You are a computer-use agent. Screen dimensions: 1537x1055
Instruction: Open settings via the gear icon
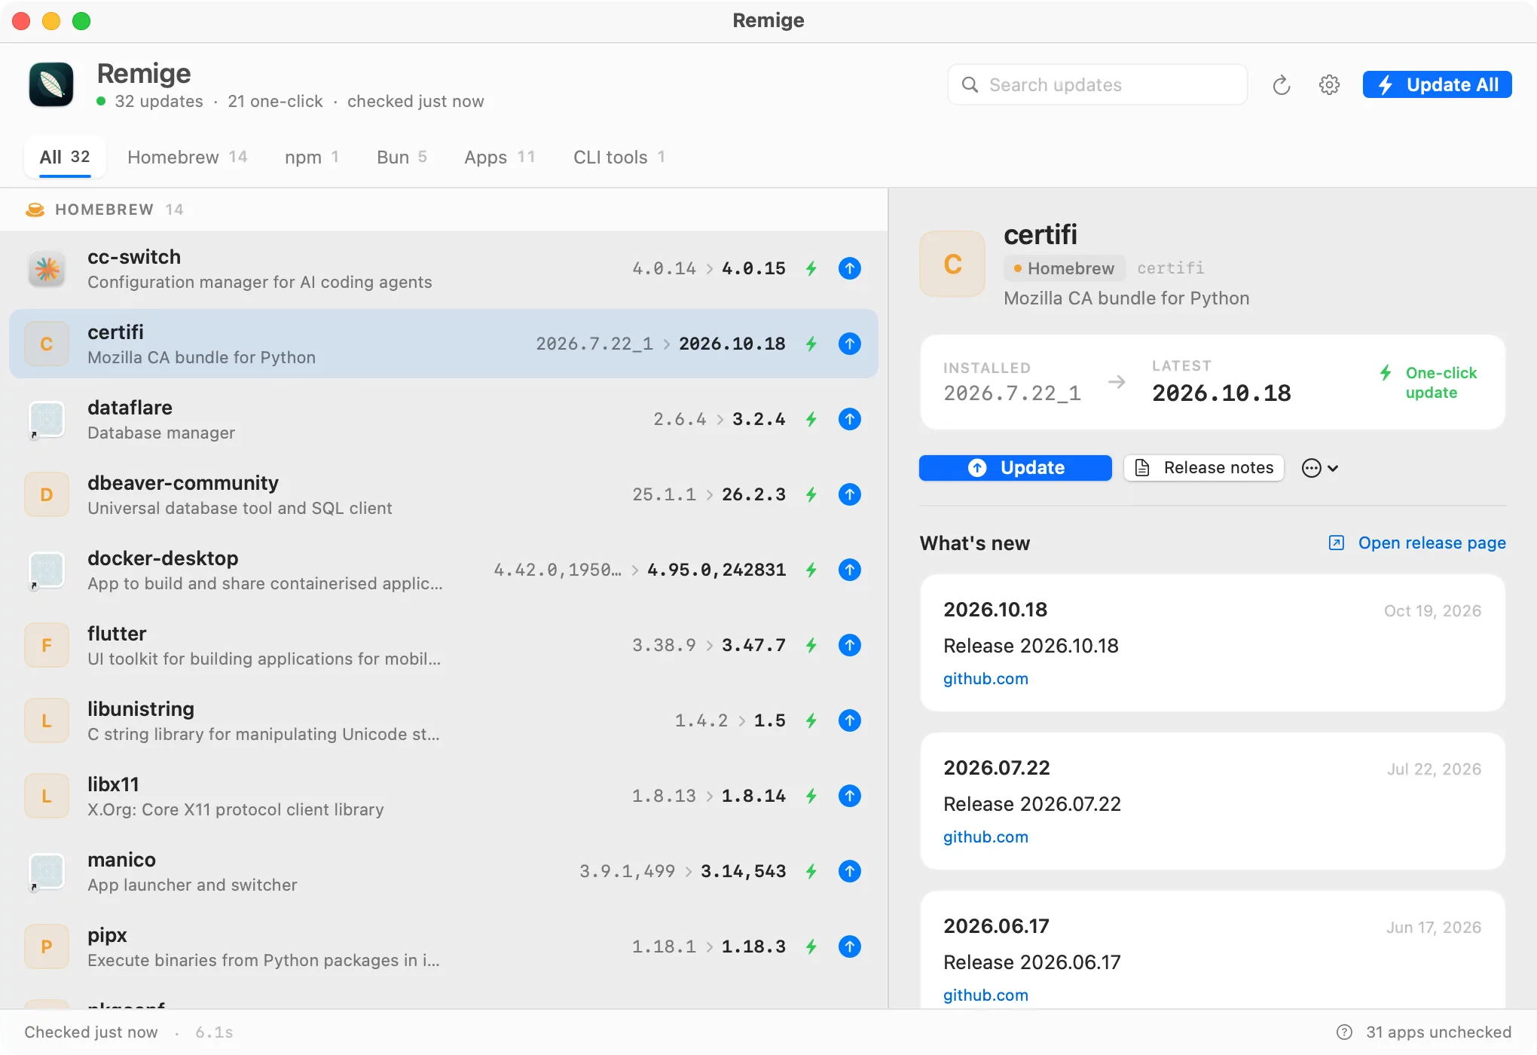[x=1329, y=85]
